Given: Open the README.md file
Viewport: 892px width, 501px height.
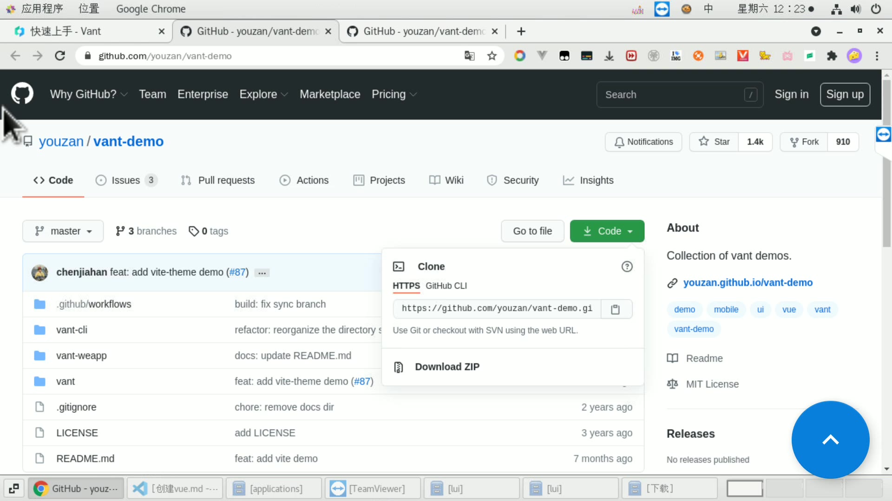Looking at the screenshot, I should (85, 459).
